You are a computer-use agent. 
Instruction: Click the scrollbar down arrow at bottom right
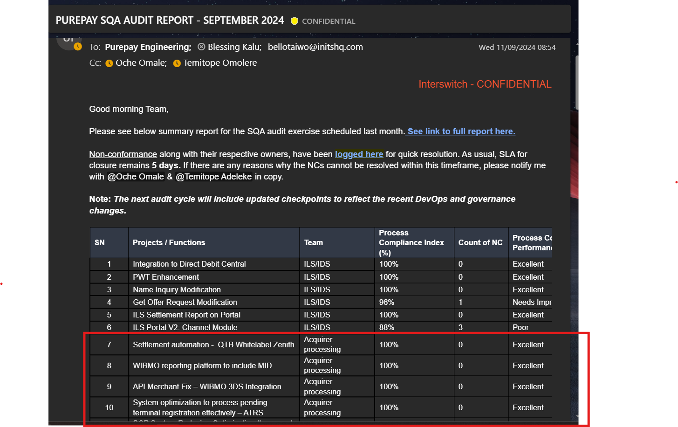pos(577,416)
